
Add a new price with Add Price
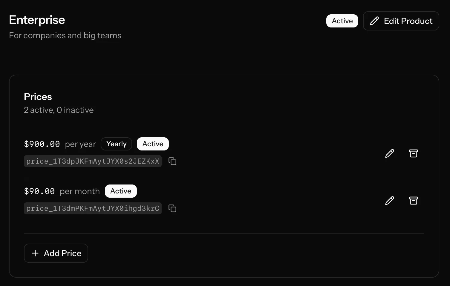click(x=56, y=253)
